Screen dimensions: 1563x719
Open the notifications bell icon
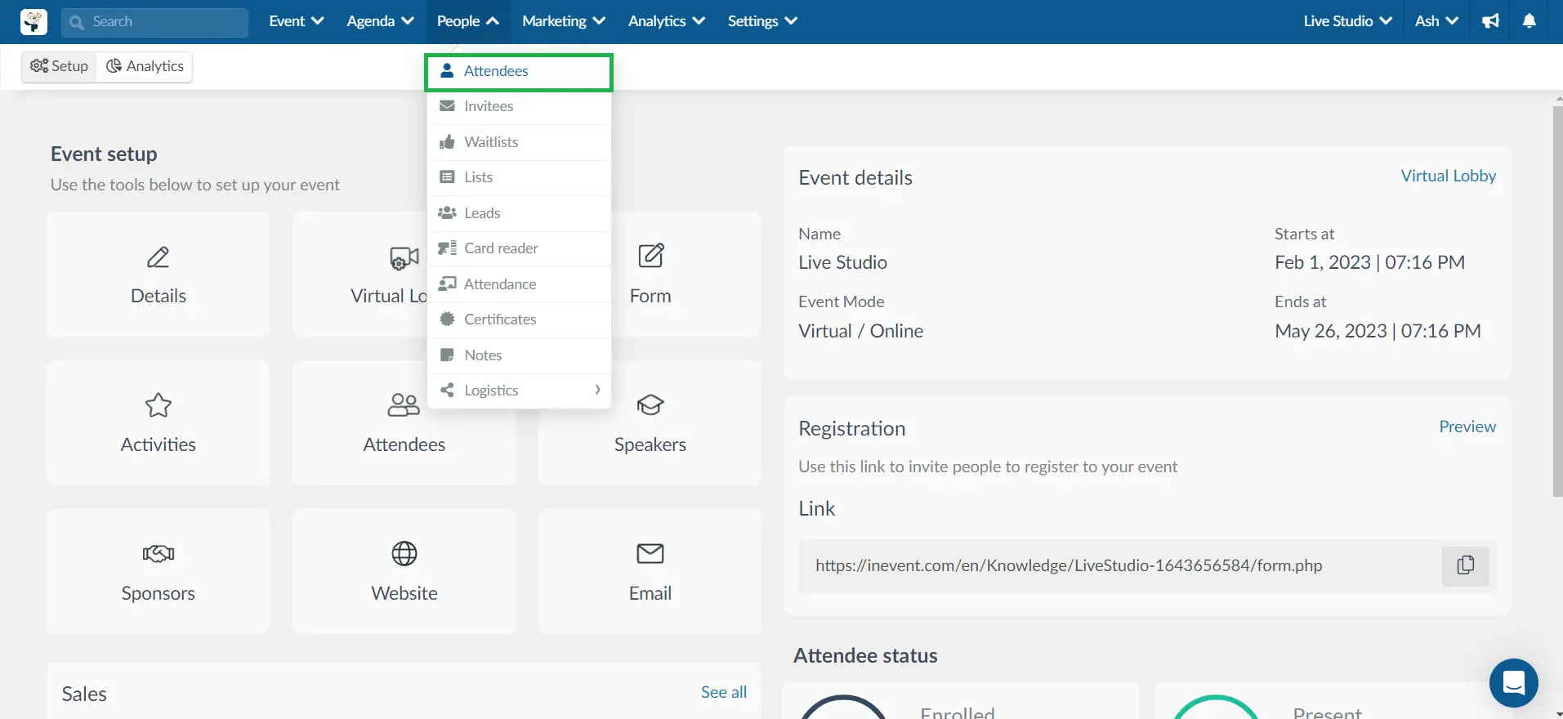click(1530, 21)
